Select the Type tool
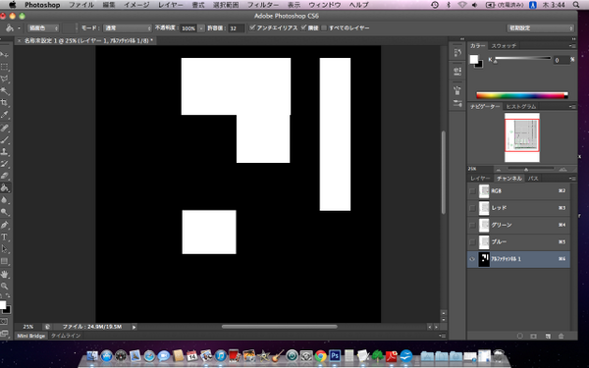Screen dimensions: 589x368 click(5, 237)
